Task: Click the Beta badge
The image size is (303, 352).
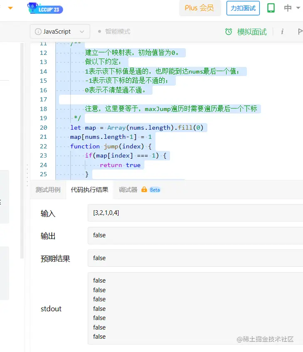Action: tap(155, 190)
